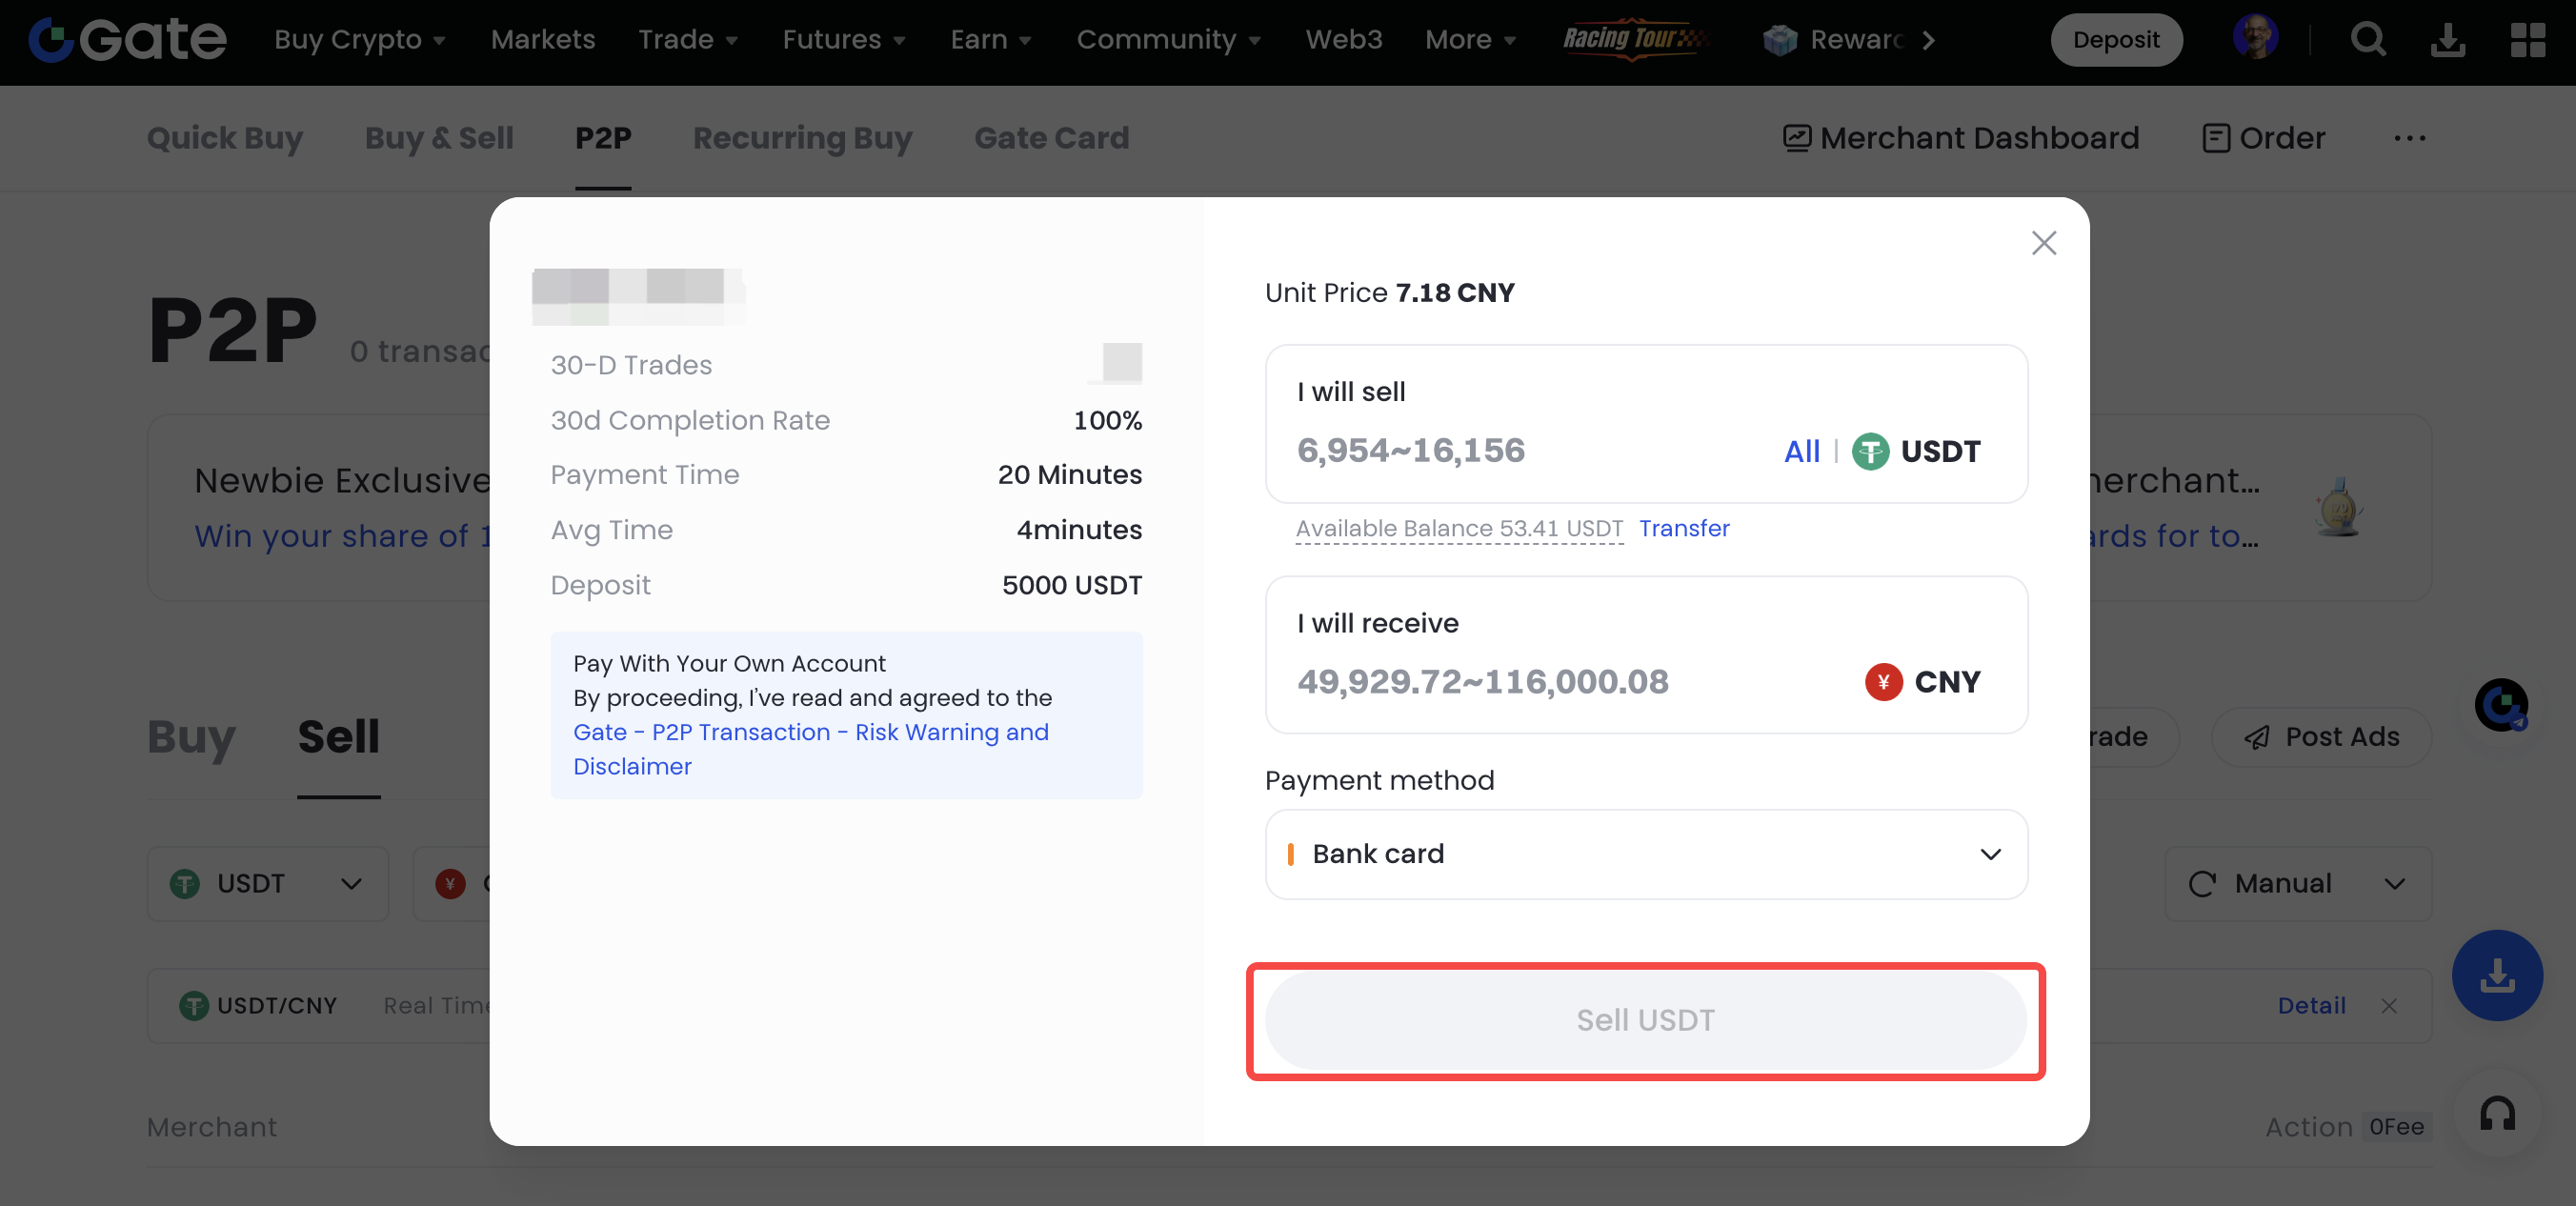2576x1206 pixels.
Task: Click the Gate logo
Action: coord(128,40)
